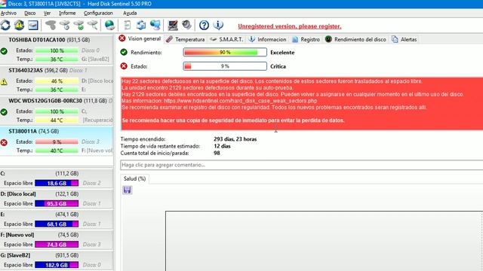Click the comment field 'Haga clic para agregar comentario'

302,165
